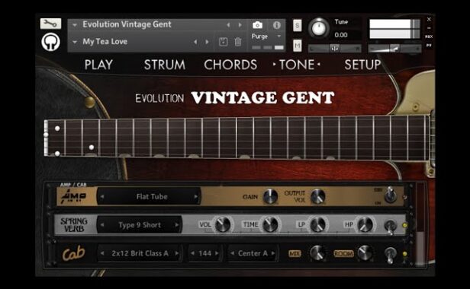Click the 144 cab value field
This screenshot has width=470, height=289.
click(204, 253)
